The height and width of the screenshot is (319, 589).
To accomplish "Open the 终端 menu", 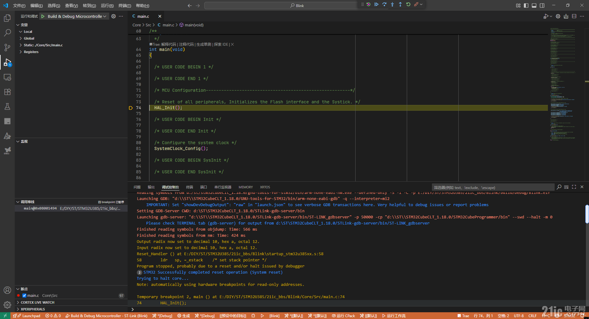I will click(125, 6).
